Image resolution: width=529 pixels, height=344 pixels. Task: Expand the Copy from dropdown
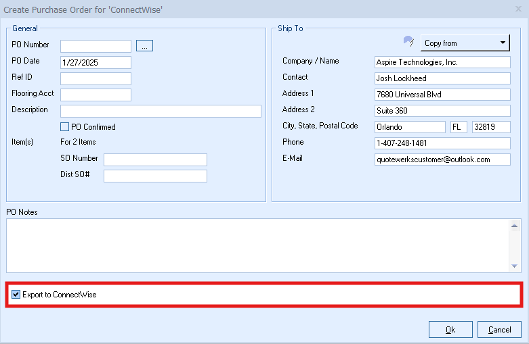tap(465, 43)
